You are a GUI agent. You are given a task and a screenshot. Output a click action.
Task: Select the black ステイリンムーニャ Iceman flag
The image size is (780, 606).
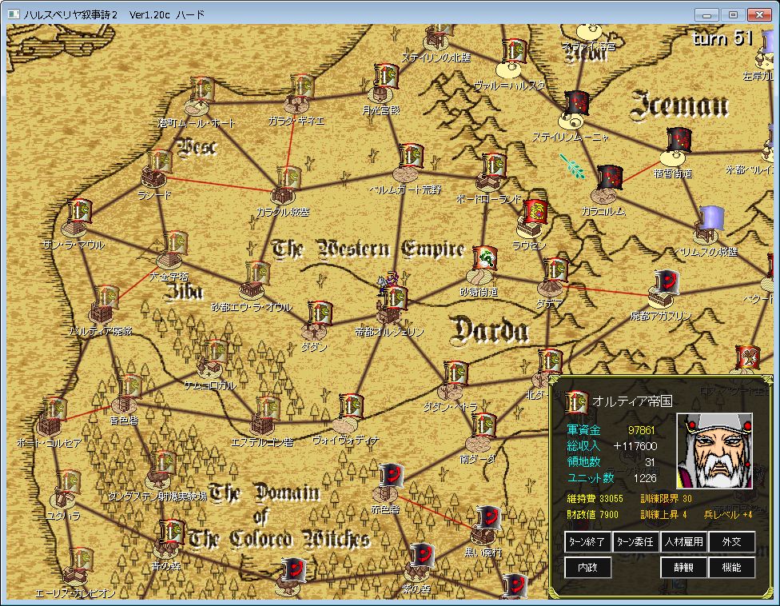click(x=578, y=103)
